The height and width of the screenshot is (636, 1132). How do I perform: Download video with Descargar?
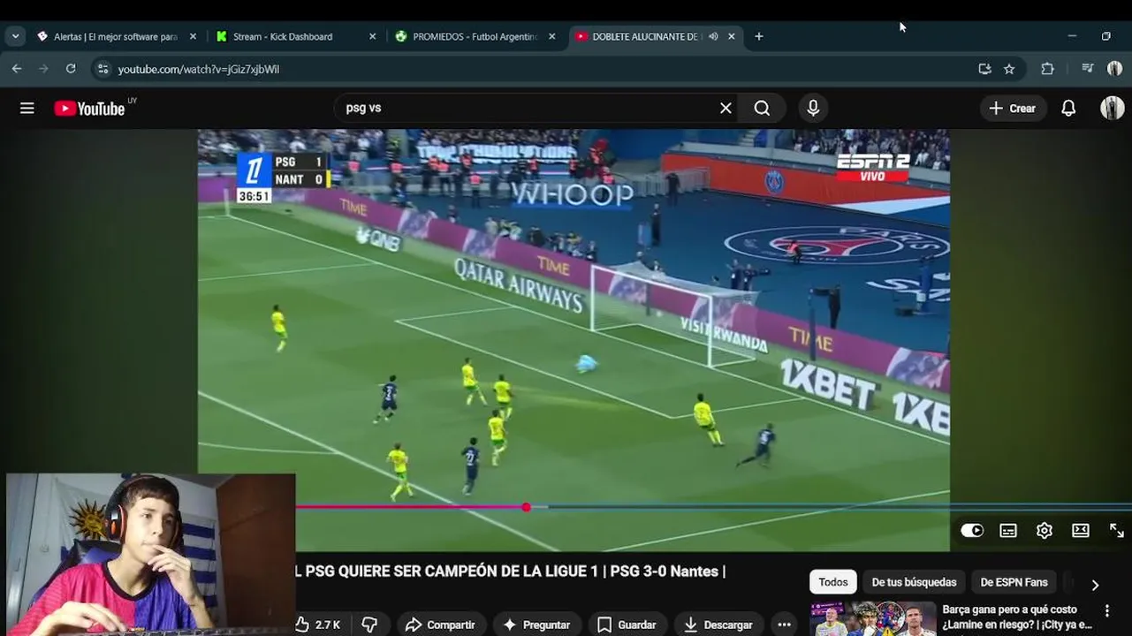[718, 625]
